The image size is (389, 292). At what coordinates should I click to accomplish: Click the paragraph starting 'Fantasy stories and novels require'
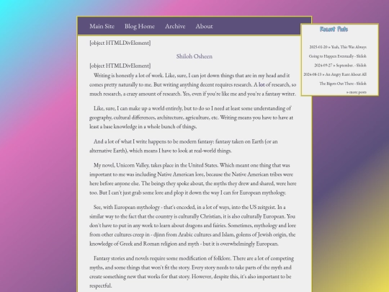pyautogui.click(x=192, y=272)
